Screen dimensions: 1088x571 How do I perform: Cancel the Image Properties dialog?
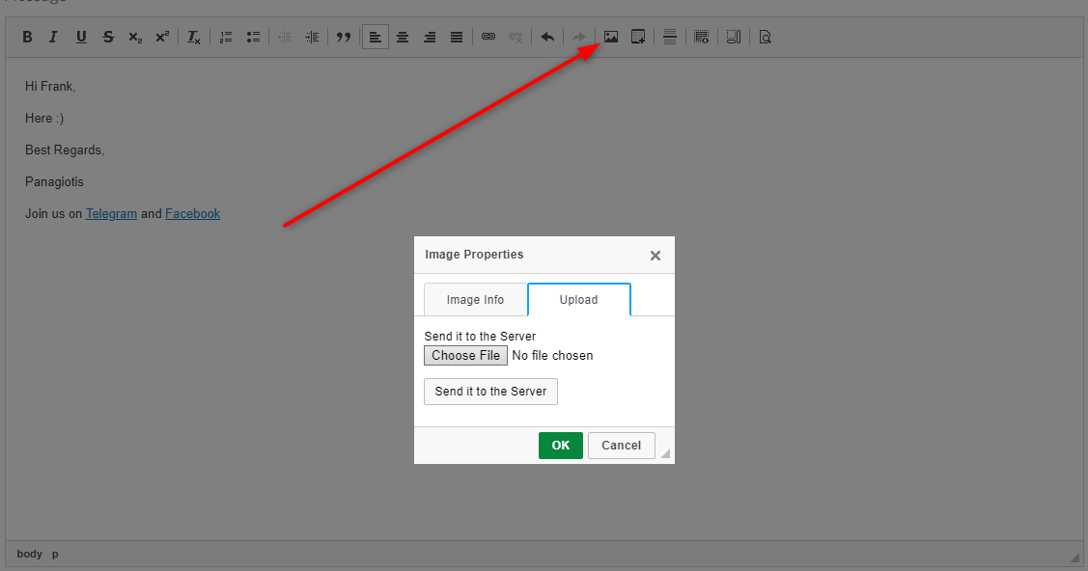pos(621,446)
